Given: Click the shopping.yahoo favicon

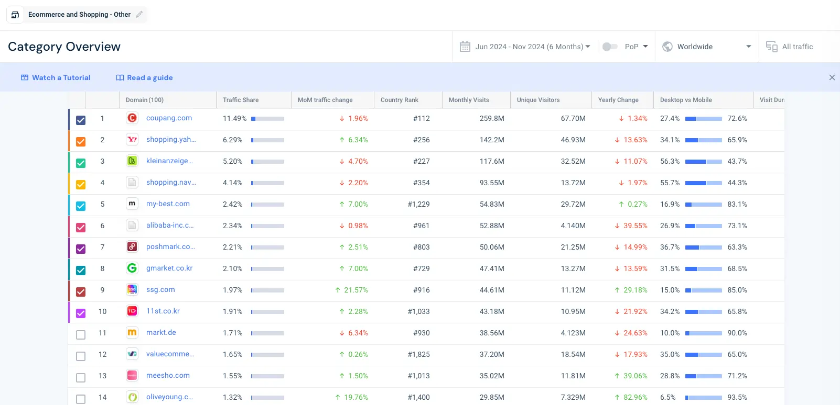Looking at the screenshot, I should (132, 140).
